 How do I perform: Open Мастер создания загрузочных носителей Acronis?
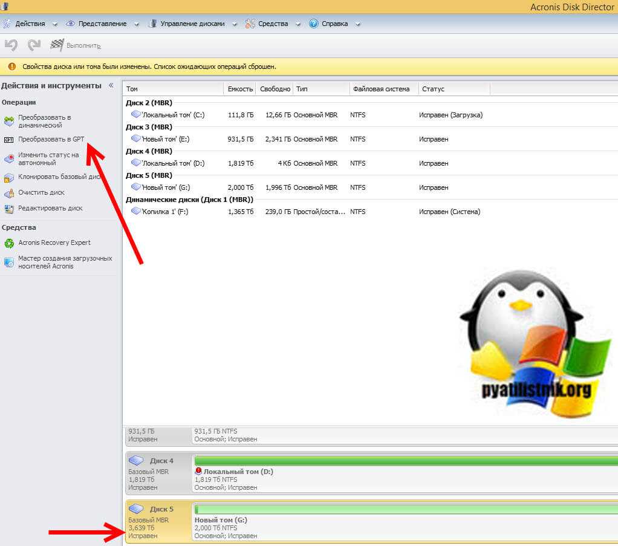point(64,262)
